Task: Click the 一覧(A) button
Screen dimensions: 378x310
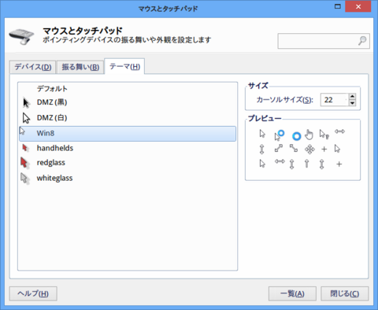Action: tap(292, 293)
